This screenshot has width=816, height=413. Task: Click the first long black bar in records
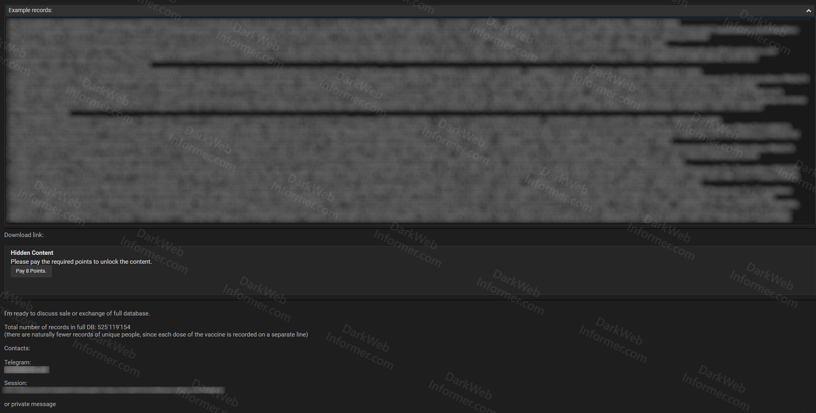tap(405, 64)
